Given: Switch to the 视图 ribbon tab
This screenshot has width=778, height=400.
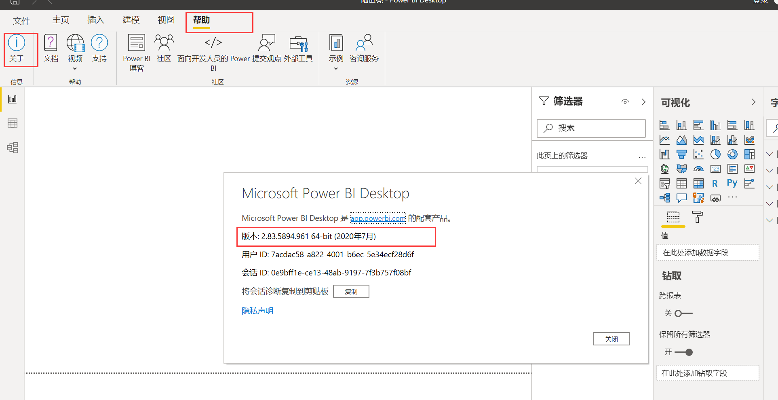Looking at the screenshot, I should 166,20.
